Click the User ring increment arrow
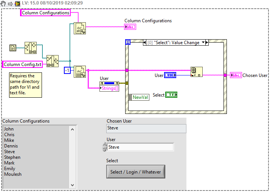Viewport: 270px width, 192px height. point(104,144)
